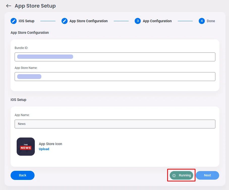Click the App Name field containing News

(x=115, y=124)
